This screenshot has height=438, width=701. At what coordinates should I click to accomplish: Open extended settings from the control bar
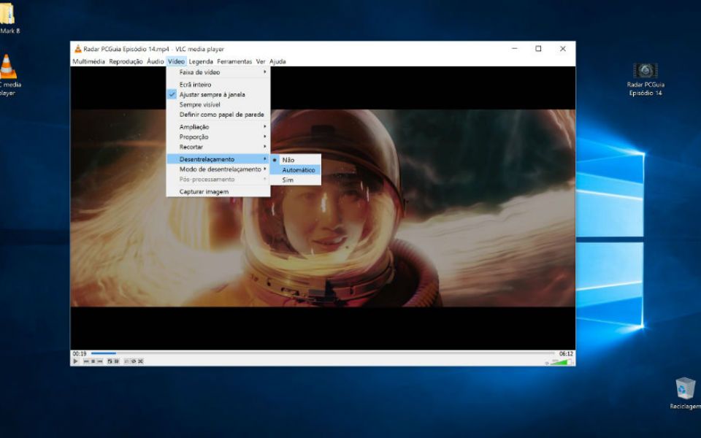pyautogui.click(x=117, y=361)
